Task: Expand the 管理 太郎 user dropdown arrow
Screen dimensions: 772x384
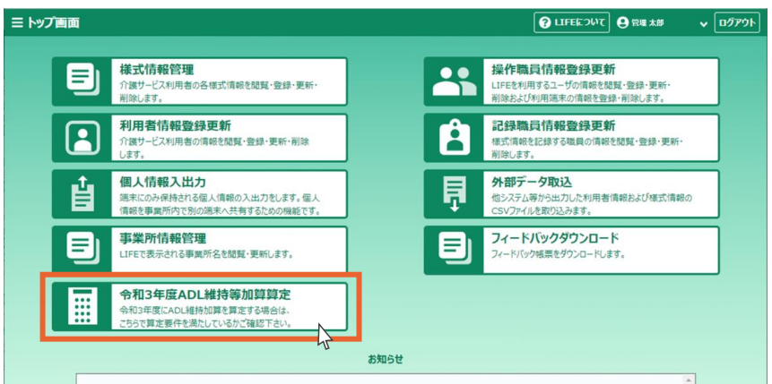Action: [703, 24]
